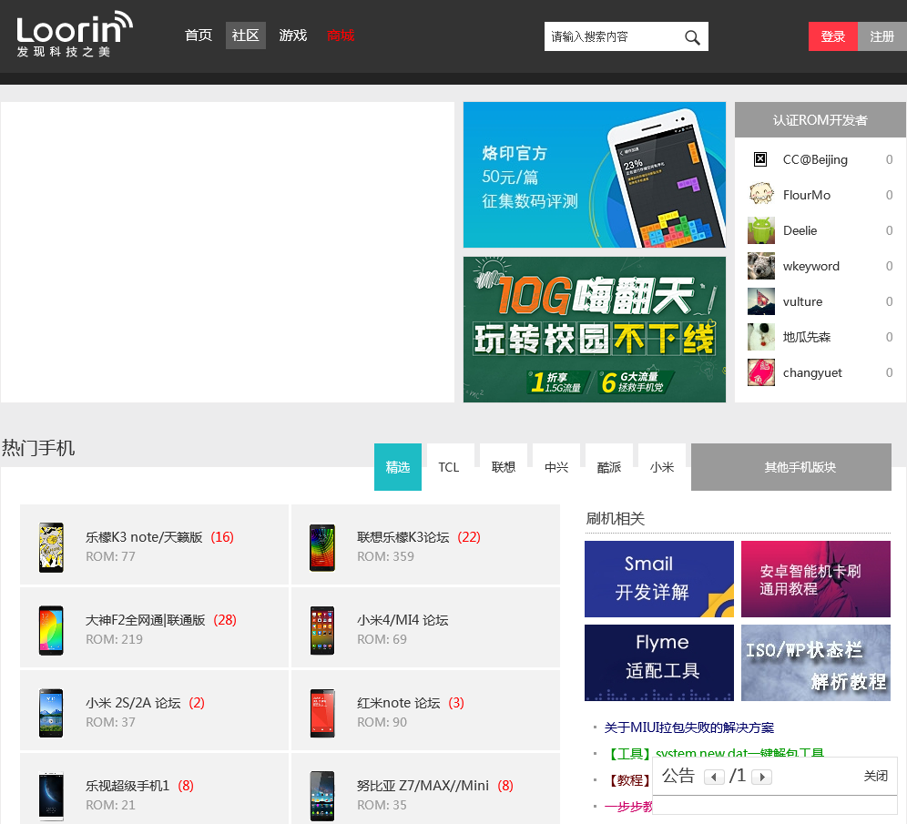Open 努比亚 Z7/MAX//Mini link

click(423, 786)
